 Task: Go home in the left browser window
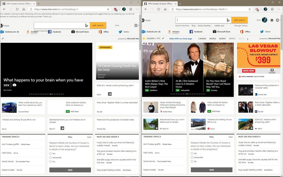coord(24,9)
